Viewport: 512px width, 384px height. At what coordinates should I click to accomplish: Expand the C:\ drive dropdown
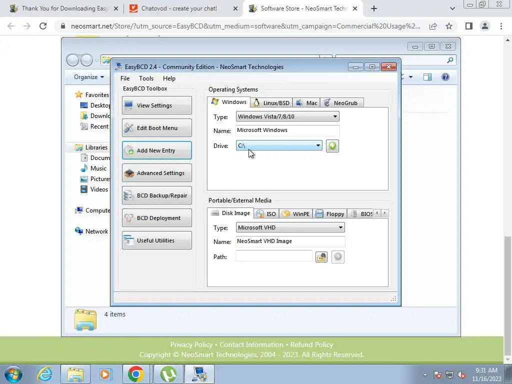pos(279,145)
